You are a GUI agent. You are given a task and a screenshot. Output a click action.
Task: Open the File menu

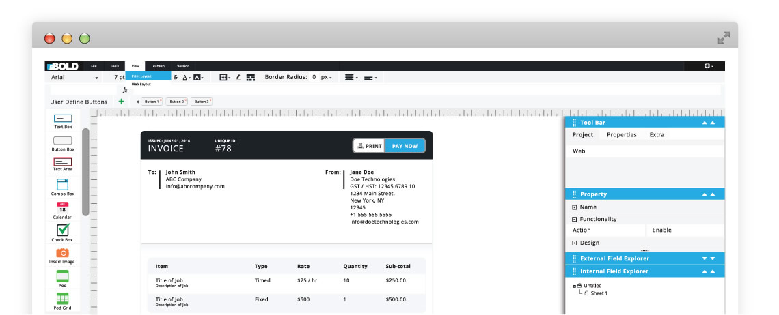coord(94,66)
